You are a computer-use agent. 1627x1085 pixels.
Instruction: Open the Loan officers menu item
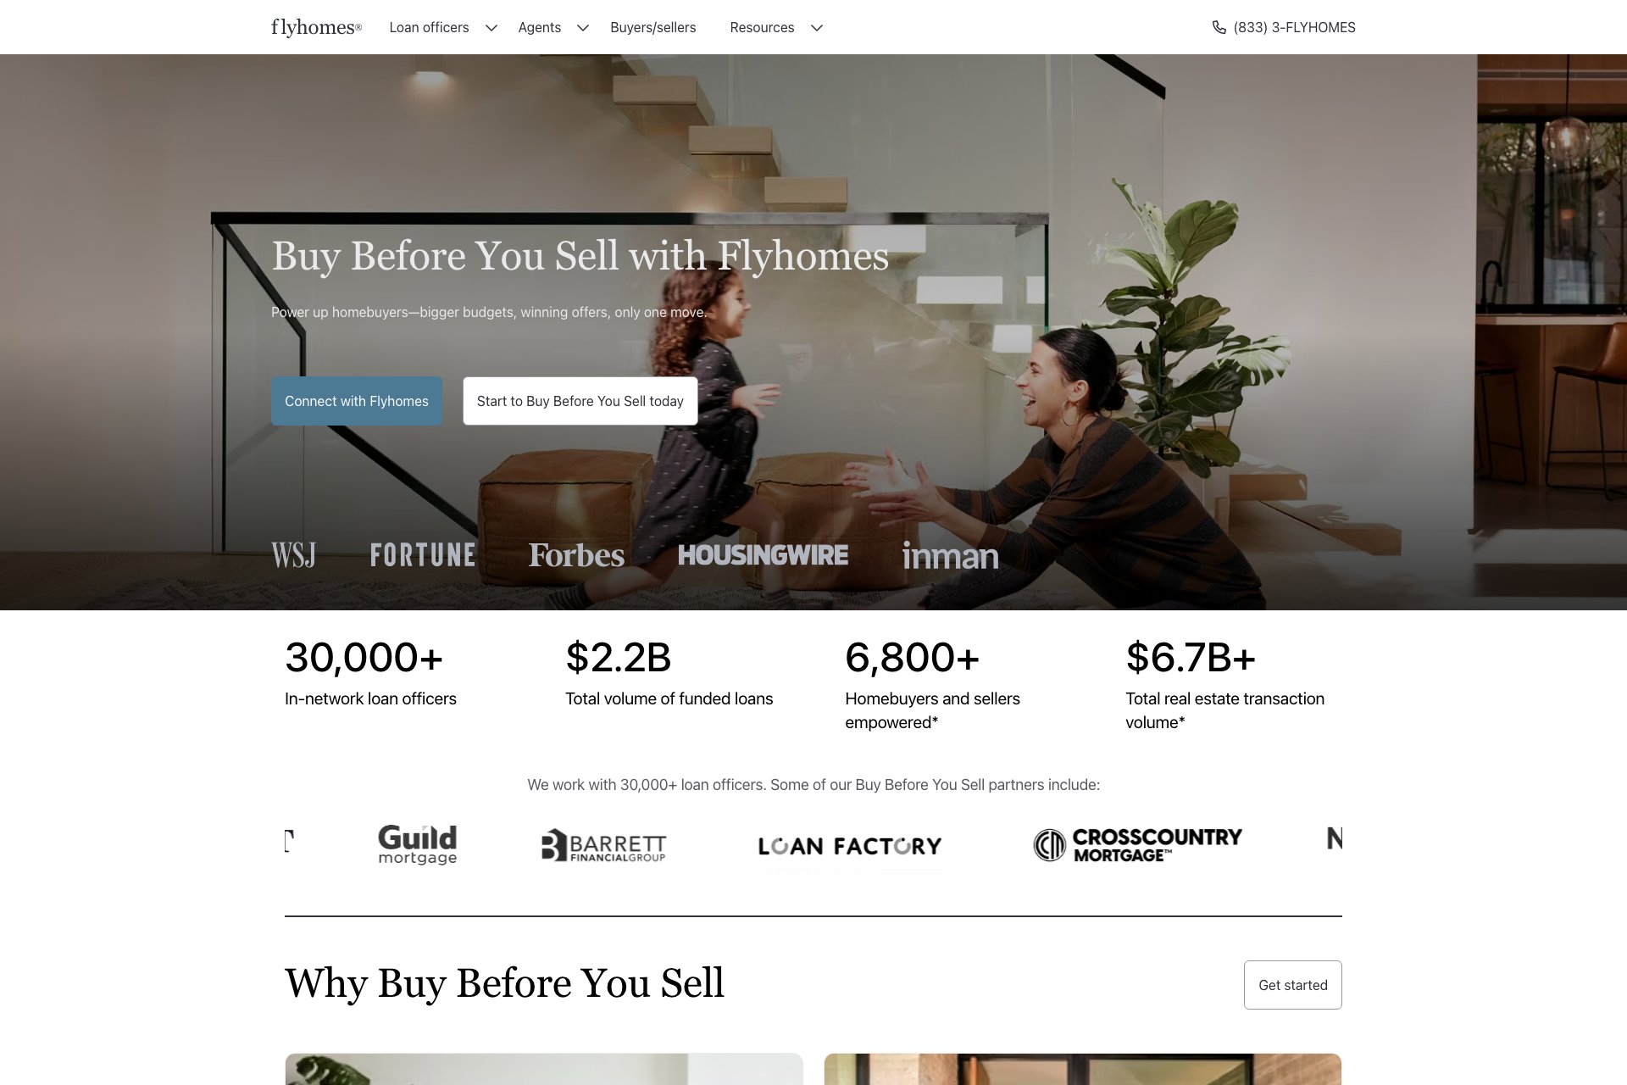tap(429, 27)
